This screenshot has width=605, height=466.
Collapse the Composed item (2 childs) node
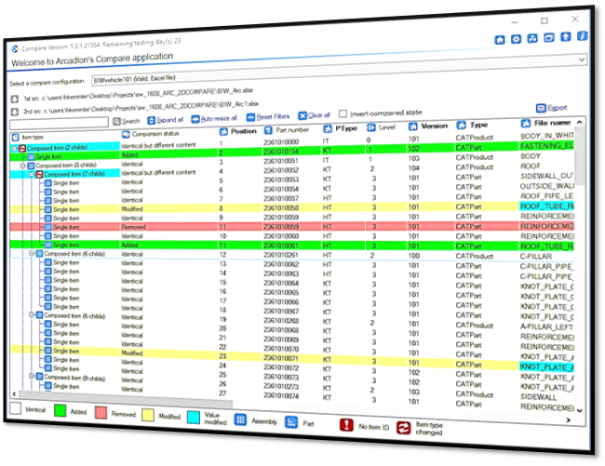(14, 148)
